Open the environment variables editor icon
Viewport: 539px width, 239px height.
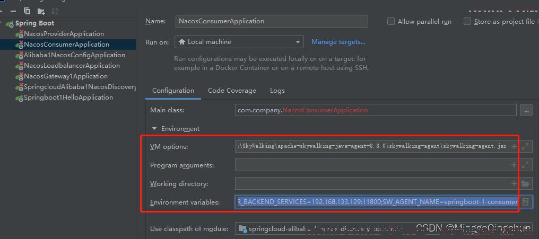(525, 202)
